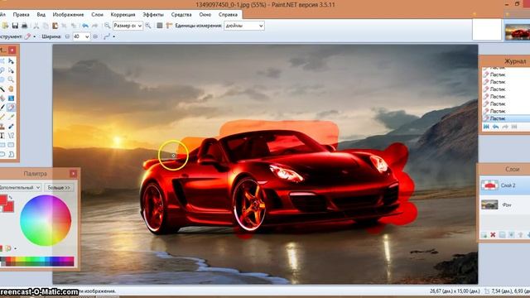The image size is (530, 298).
Task: Step back in the Журнал history panel
Action: [495, 127]
